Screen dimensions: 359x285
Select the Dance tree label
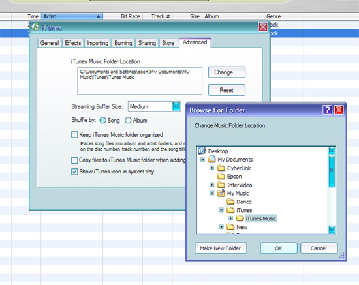[x=244, y=202]
